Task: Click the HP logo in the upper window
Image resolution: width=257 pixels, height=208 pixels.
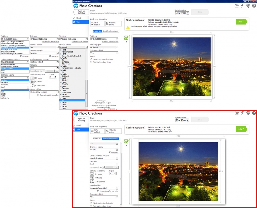Action: pyautogui.click(x=75, y=6)
